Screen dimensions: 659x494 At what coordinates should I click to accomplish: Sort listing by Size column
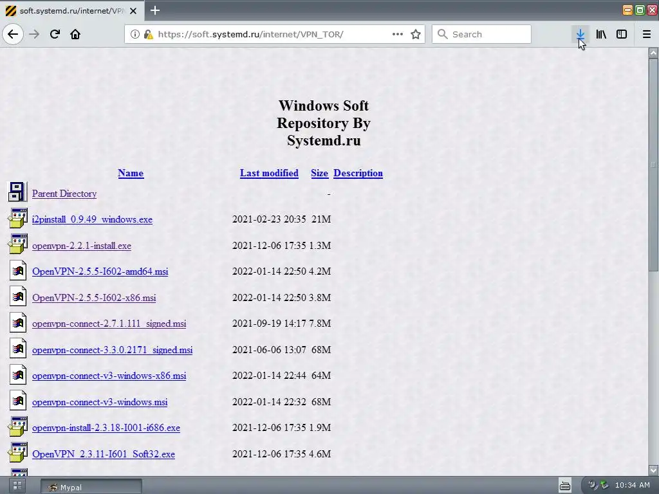point(319,173)
